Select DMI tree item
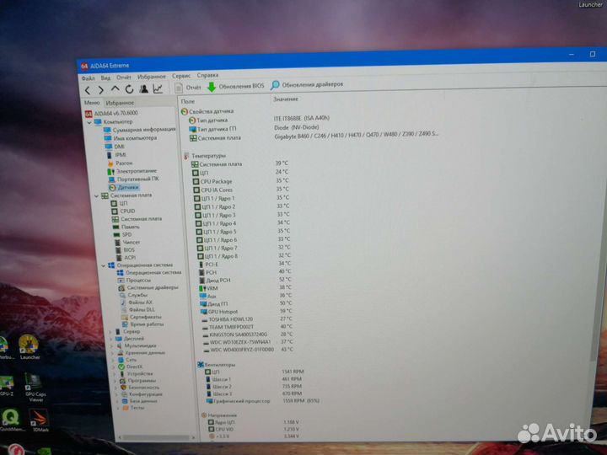 115,147
